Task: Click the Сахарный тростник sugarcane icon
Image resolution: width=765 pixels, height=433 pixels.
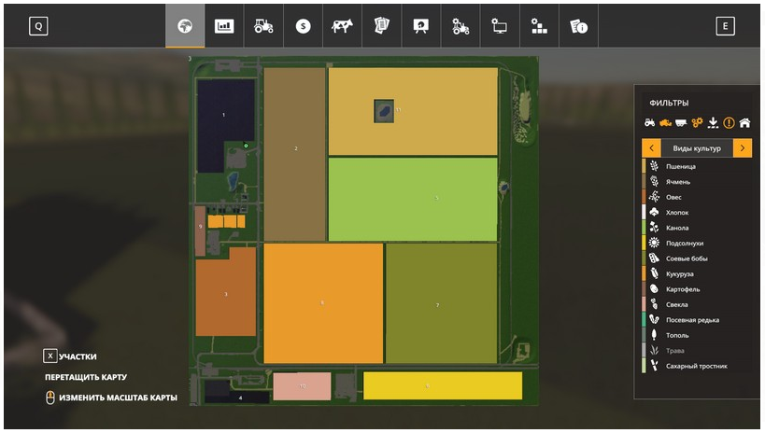Action: pyautogui.click(x=654, y=366)
